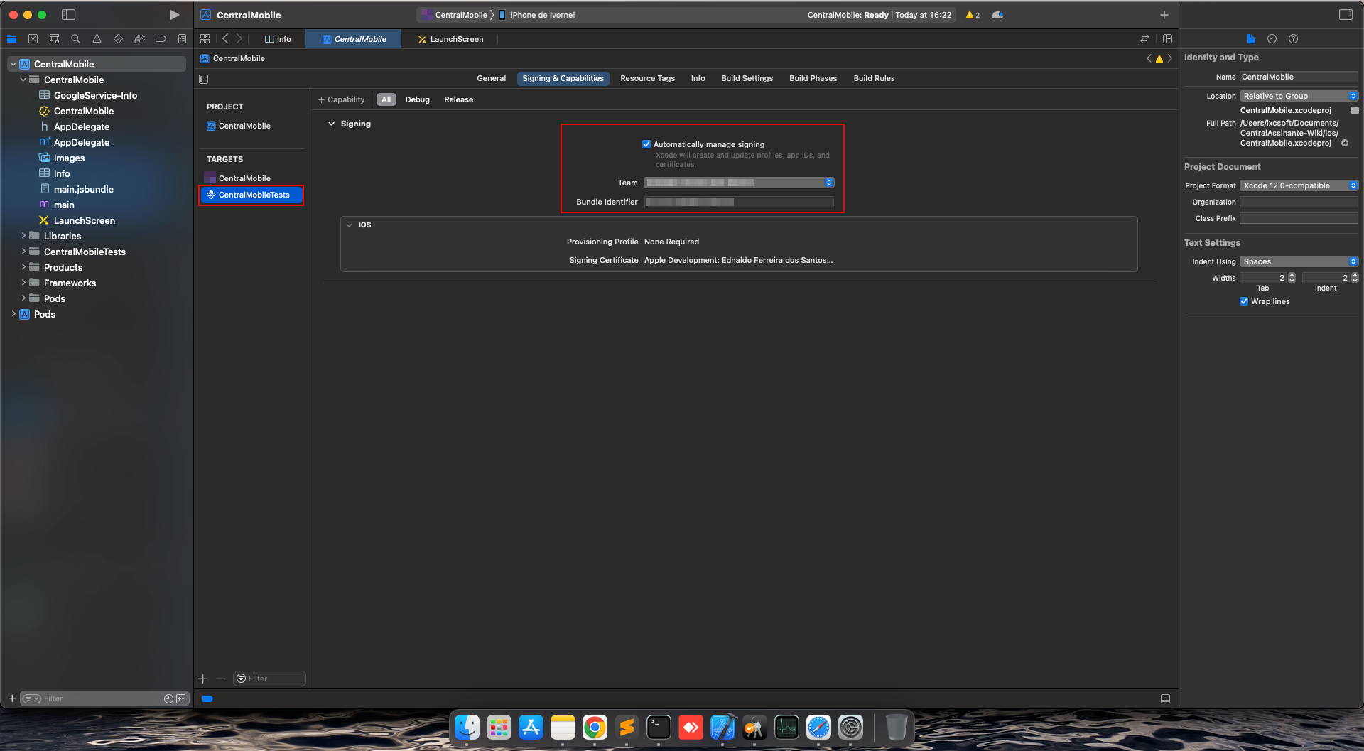The height and width of the screenshot is (751, 1364).
Task: Change the Project Format dropdown
Action: point(1299,185)
